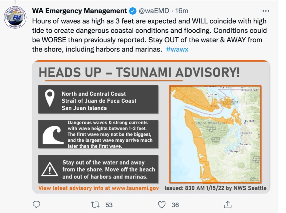Image resolution: width=286 pixels, height=213 pixels.
Task: View the 36 likes count
Action: (x=175, y=205)
